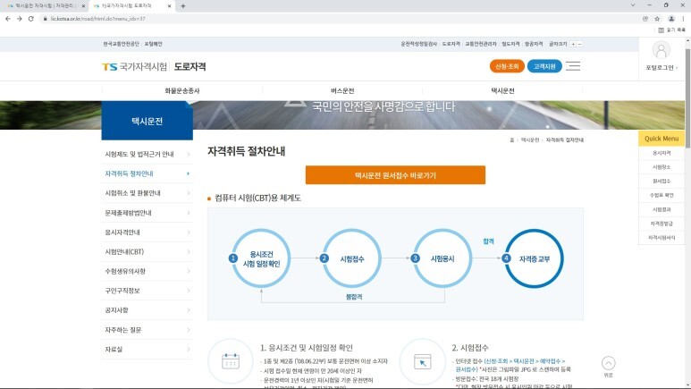The width and height of the screenshot is (691, 389).
Task: Go back with the browser back arrow
Action: point(7,19)
